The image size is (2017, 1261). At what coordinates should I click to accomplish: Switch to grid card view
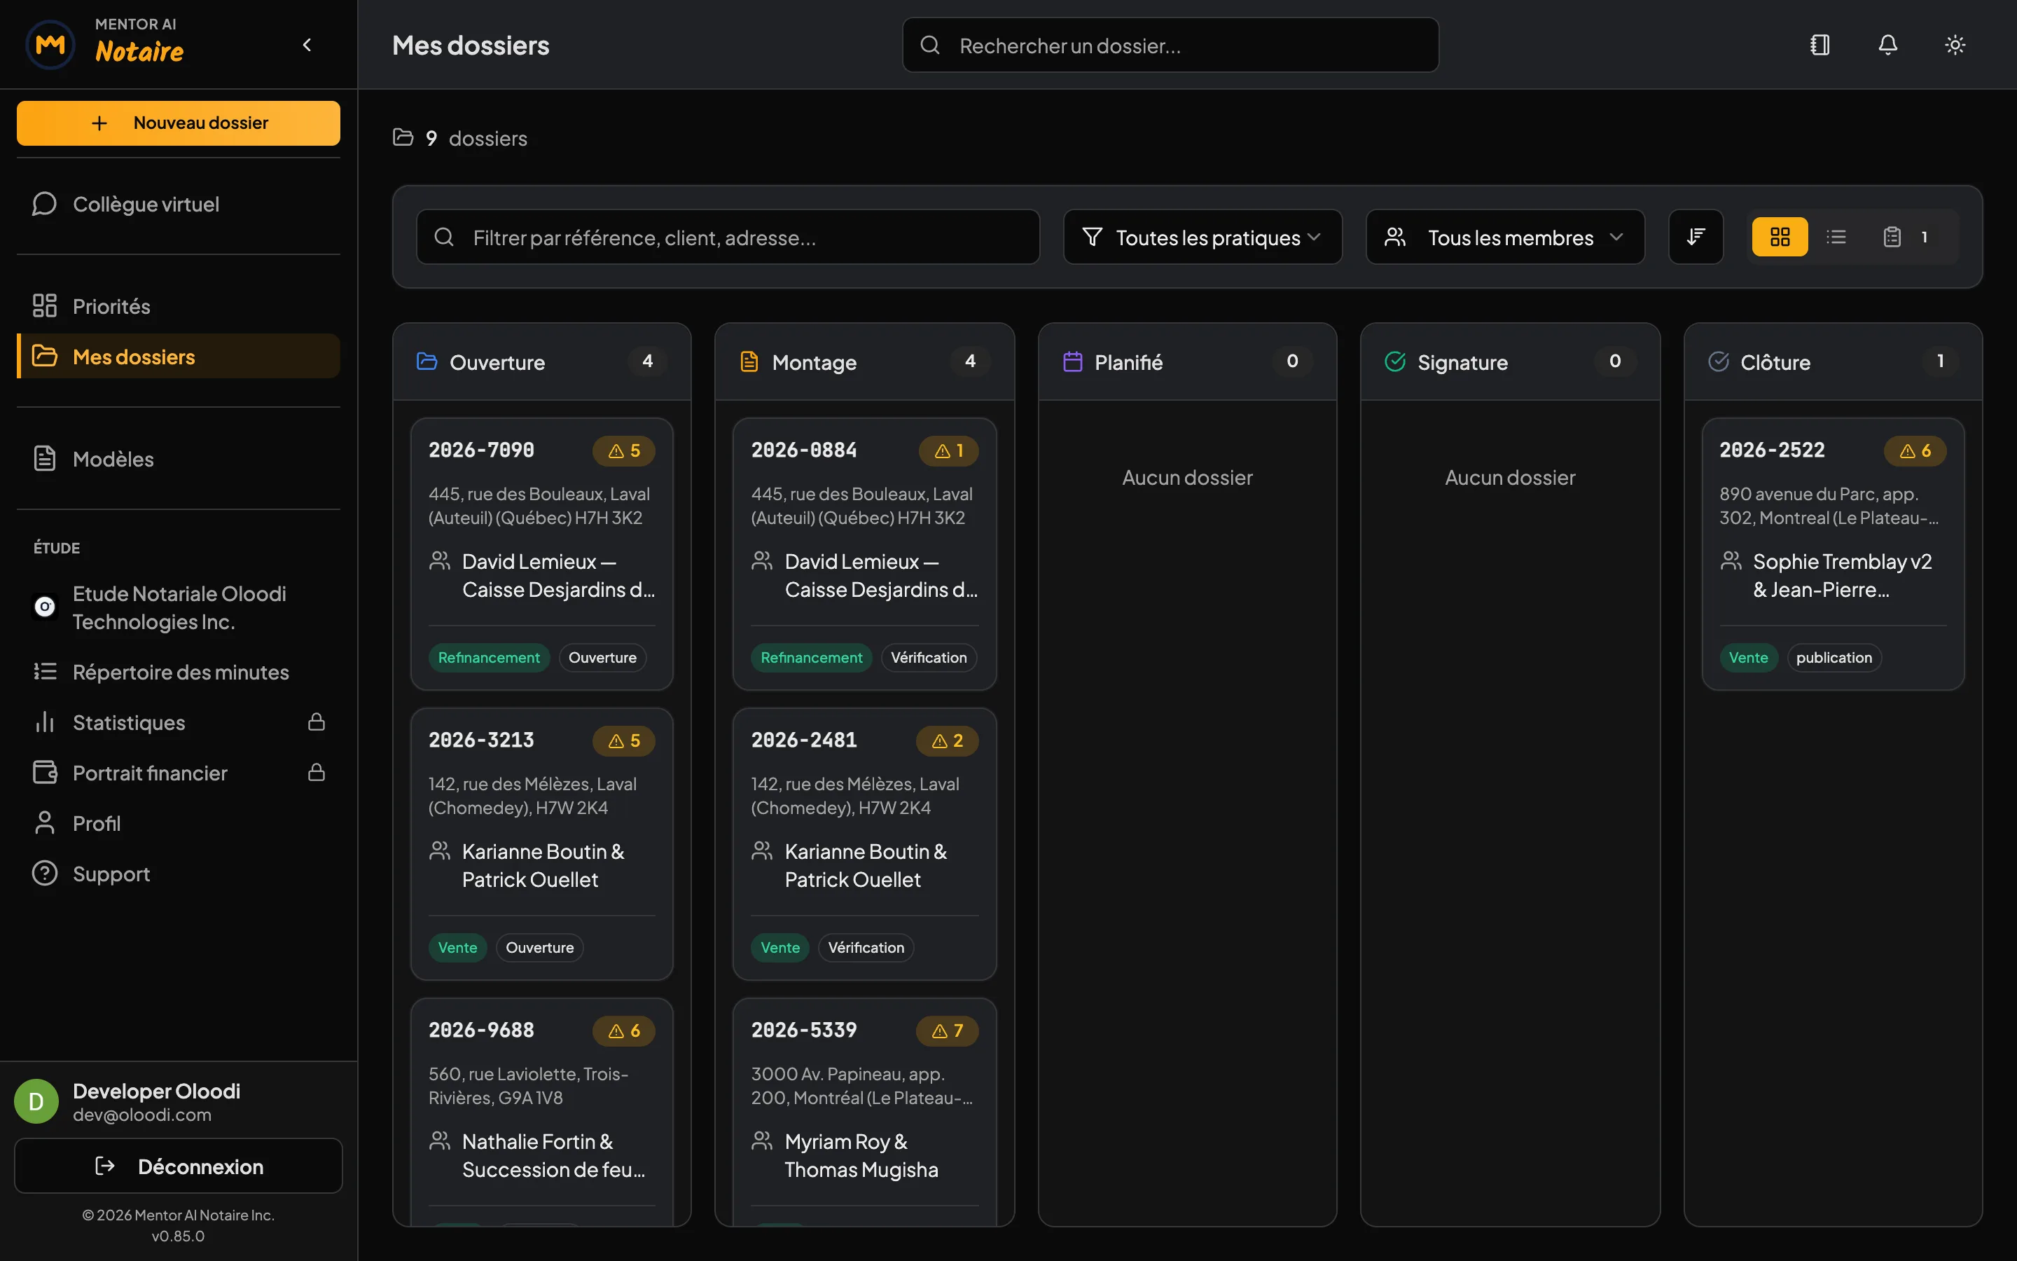pos(1780,237)
